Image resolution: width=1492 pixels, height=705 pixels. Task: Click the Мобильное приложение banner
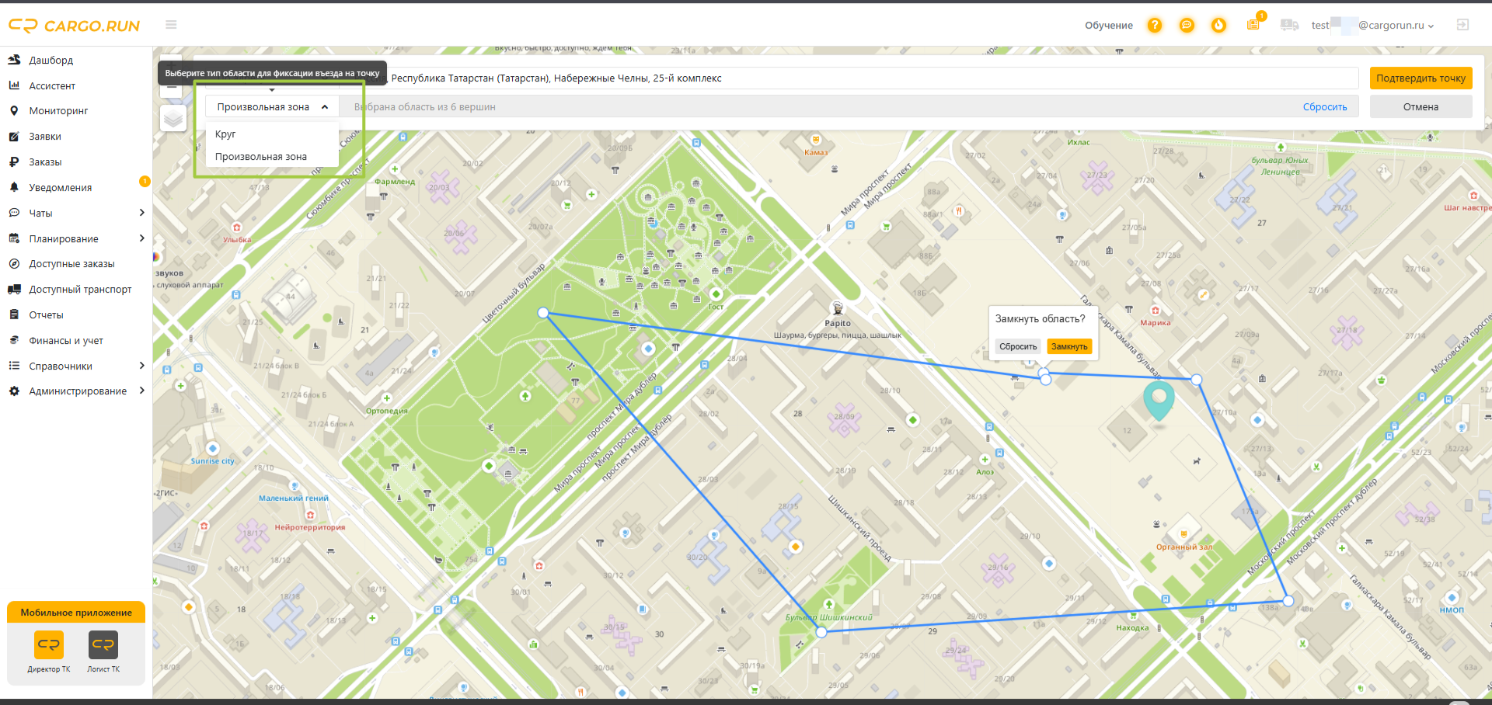pos(76,613)
